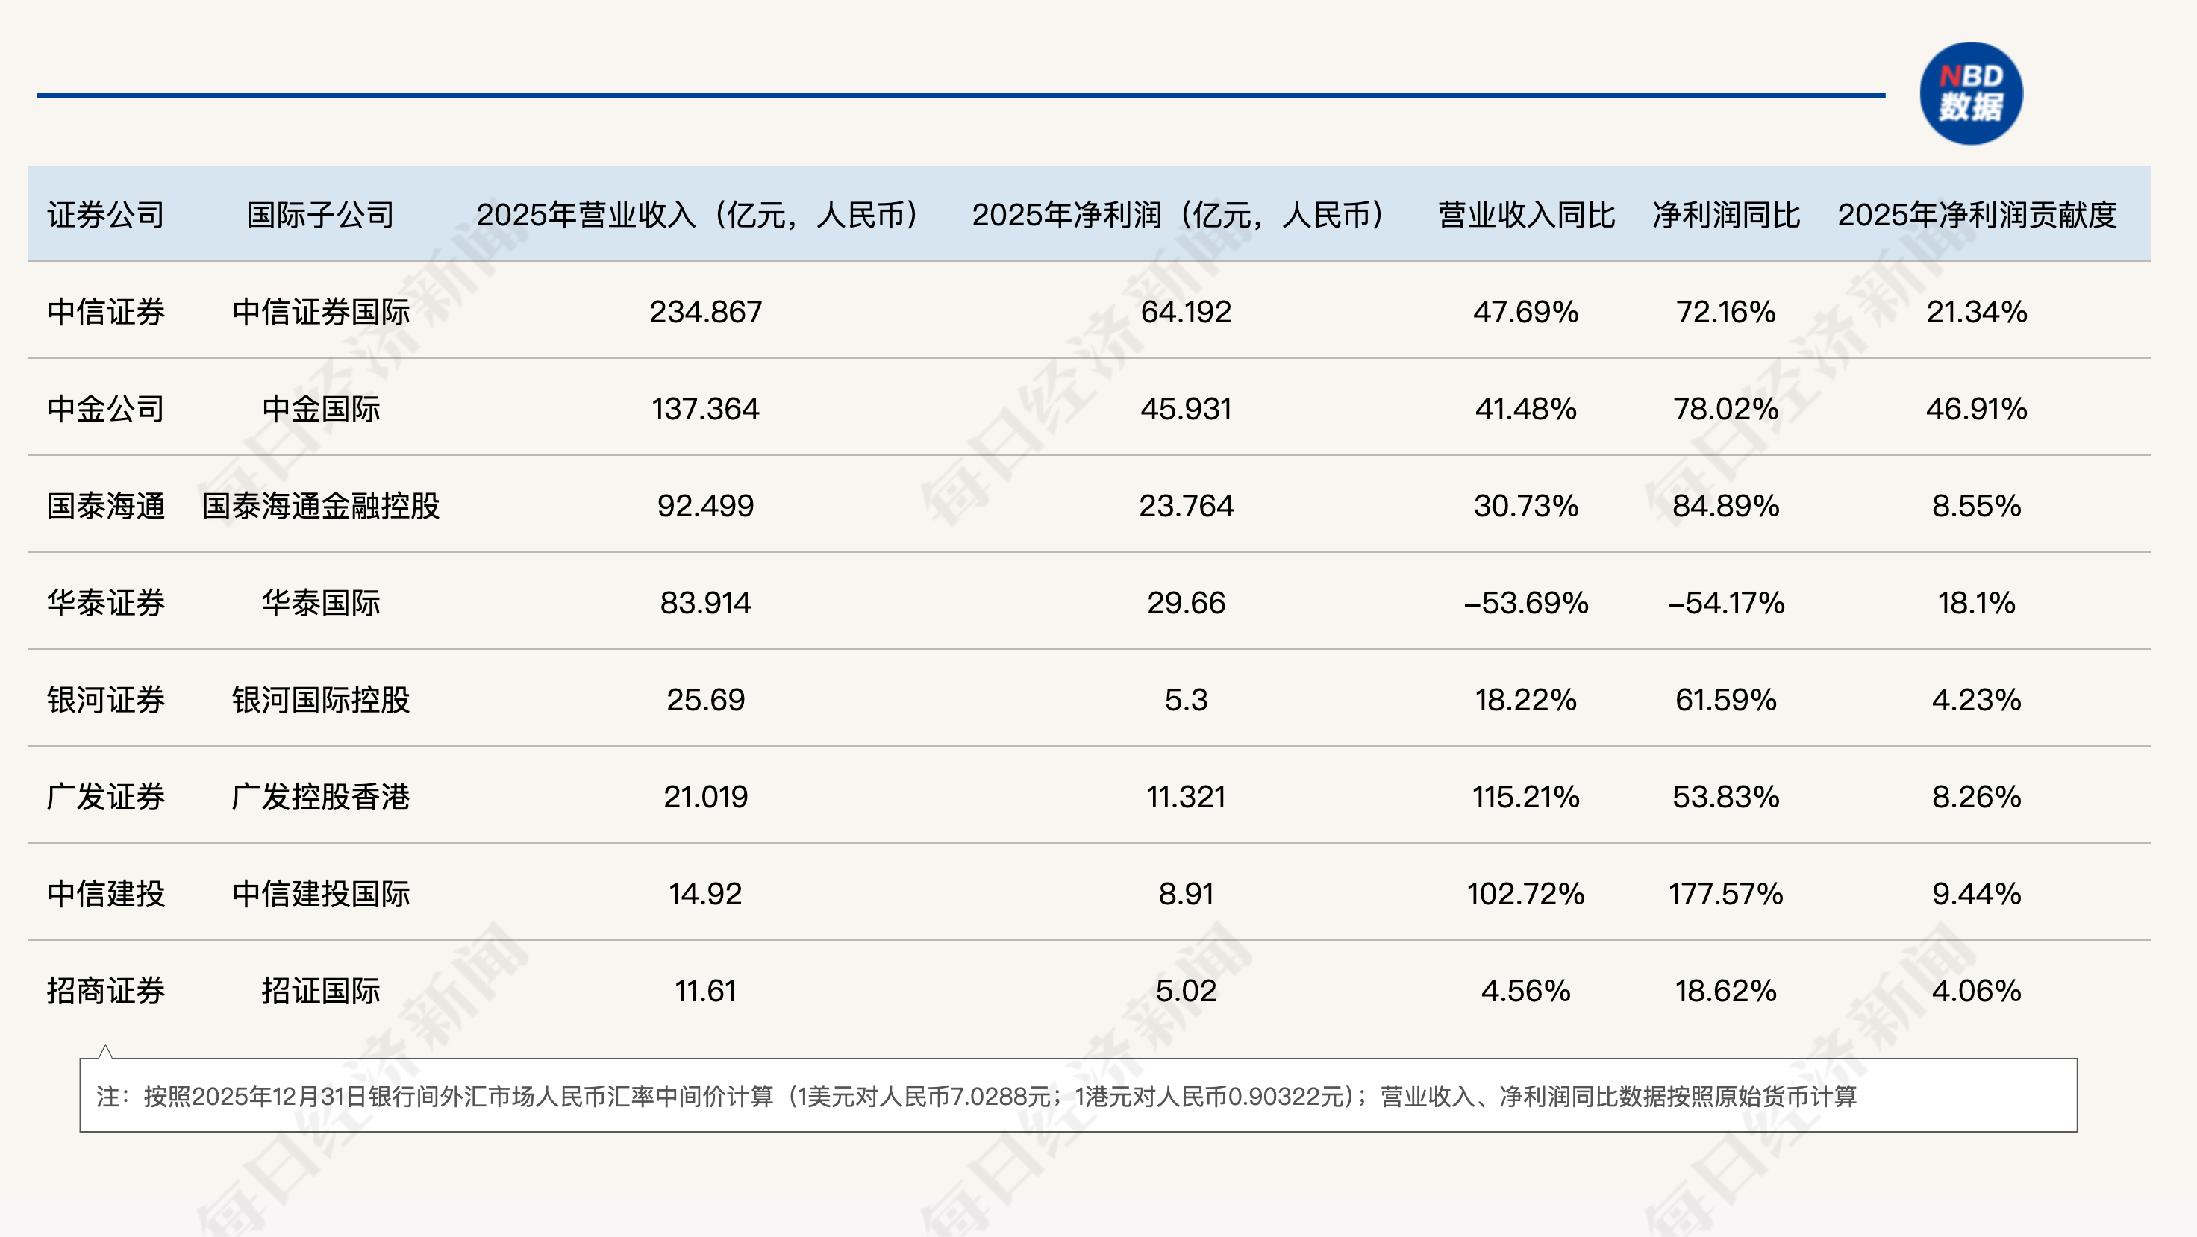Select the 招证国际 cell
Screen dimensions: 2197x1237
pyautogui.click(x=321, y=991)
